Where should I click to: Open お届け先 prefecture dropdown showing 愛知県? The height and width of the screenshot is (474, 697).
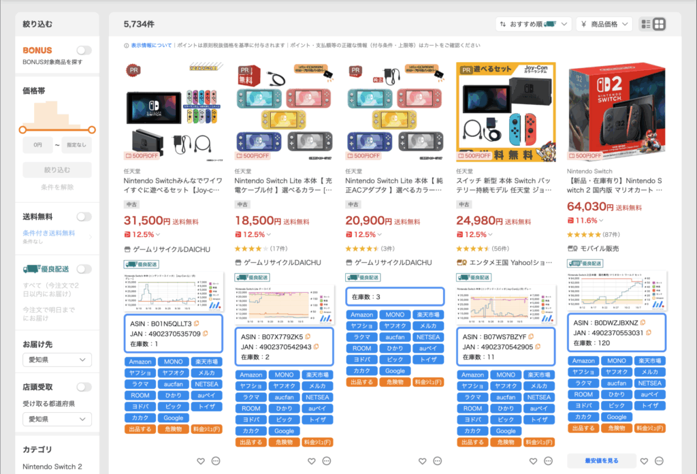[57, 360]
